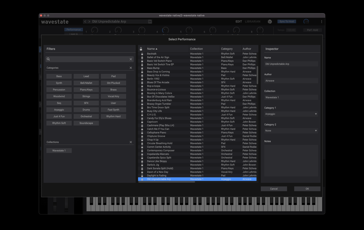Viewport: 364px width, 230px height.
Task: Select the Cellophane Piano performance
Action: coord(197,133)
